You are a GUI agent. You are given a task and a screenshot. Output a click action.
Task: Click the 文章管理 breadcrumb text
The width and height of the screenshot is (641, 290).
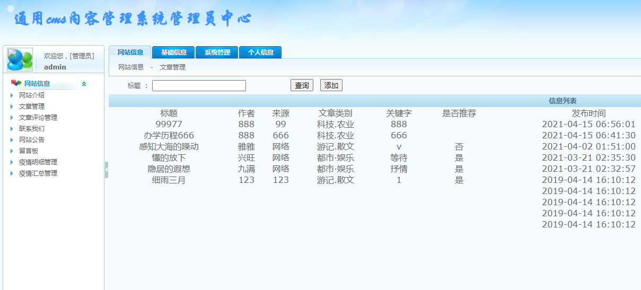point(173,67)
